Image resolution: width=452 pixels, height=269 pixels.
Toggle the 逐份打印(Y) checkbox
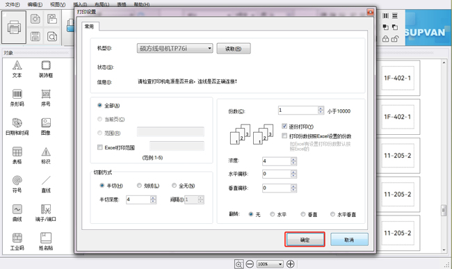tap(284, 126)
